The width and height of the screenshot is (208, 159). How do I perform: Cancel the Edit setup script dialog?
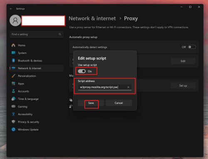[119, 103]
